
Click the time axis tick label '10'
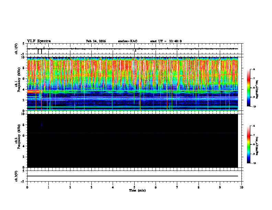(241, 187)
